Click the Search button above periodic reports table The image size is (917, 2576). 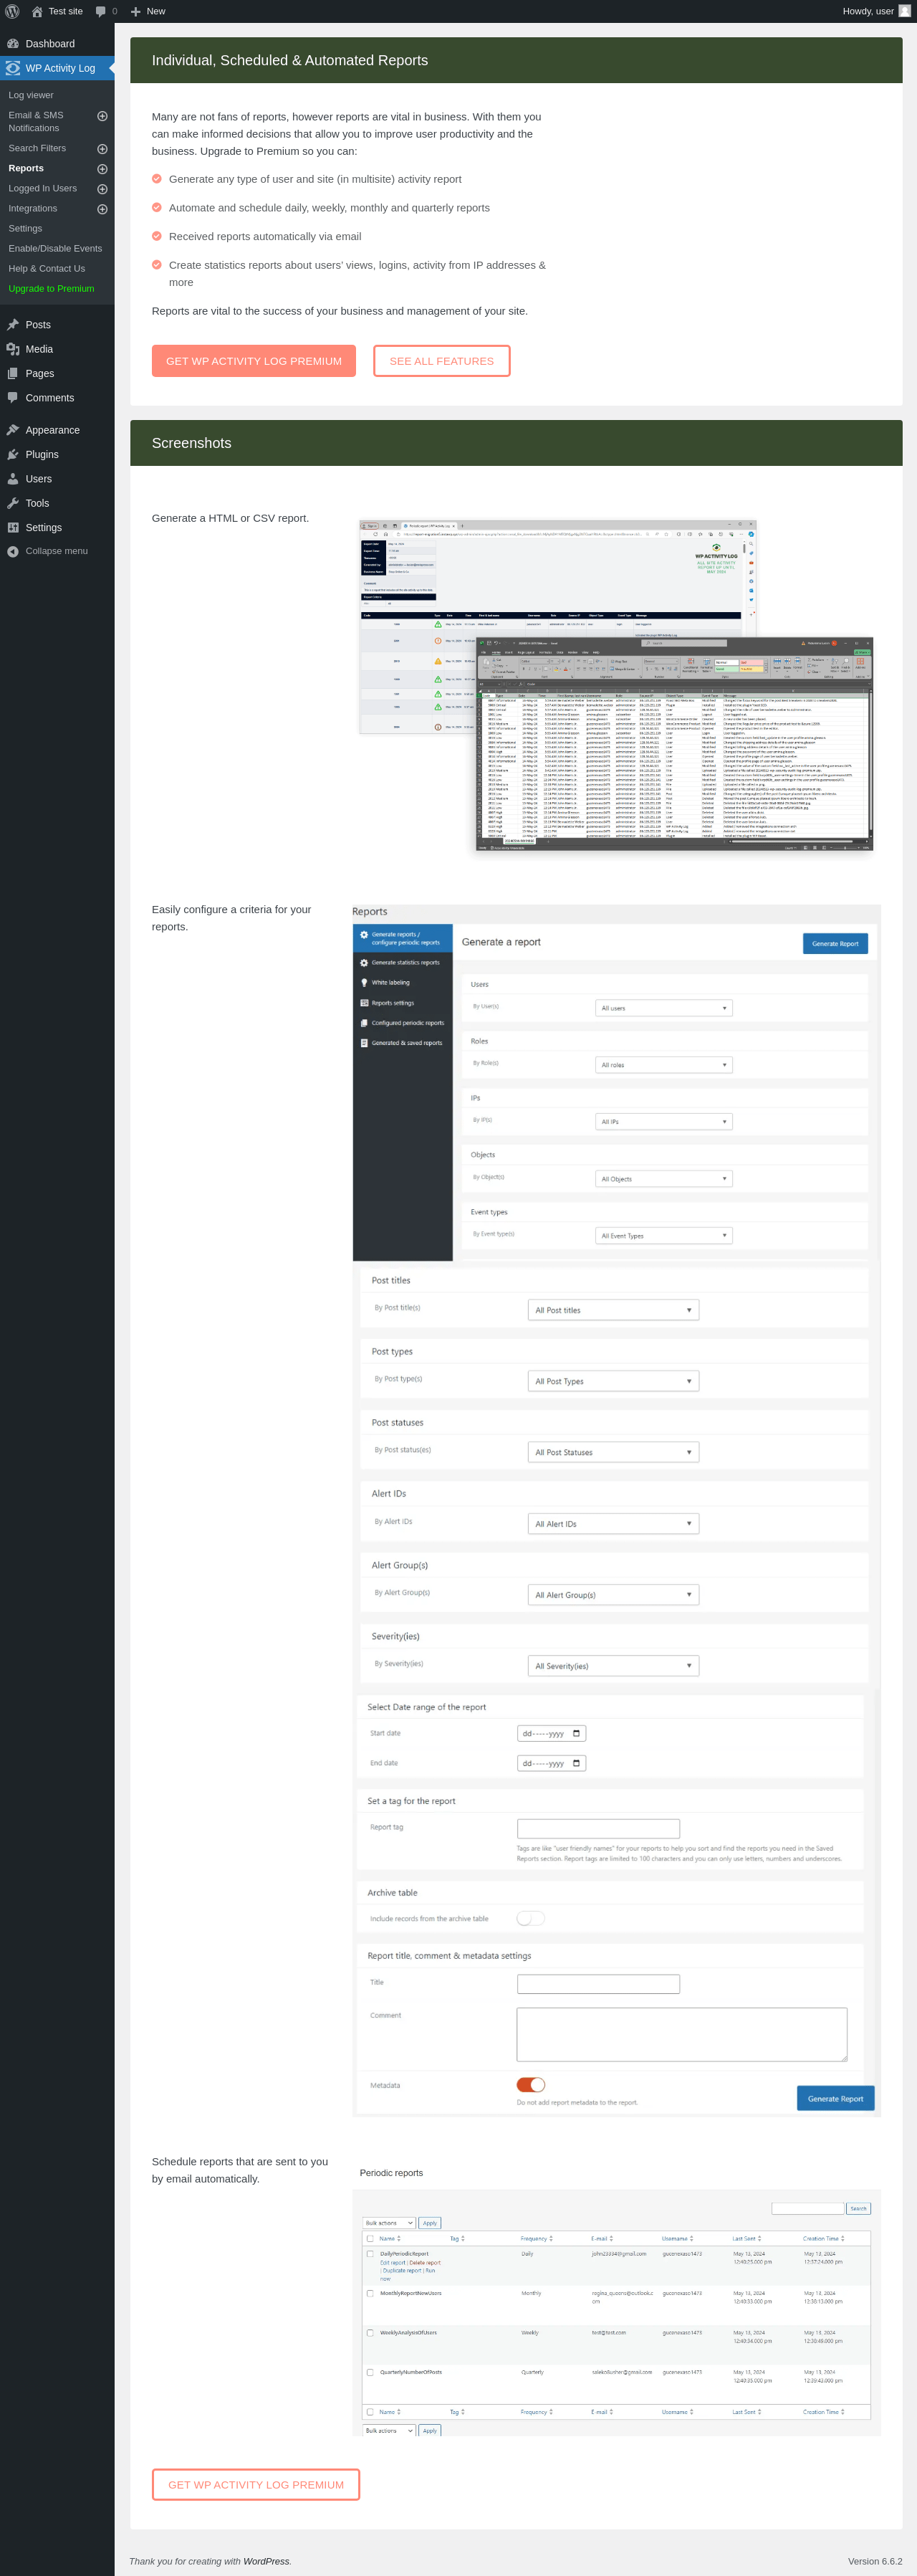858,2208
